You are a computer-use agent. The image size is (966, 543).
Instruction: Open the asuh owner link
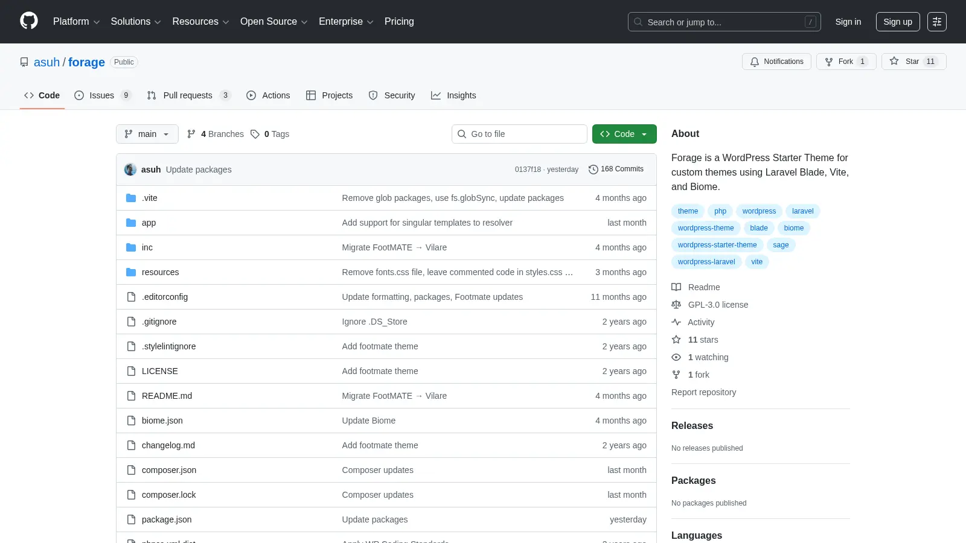pyautogui.click(x=46, y=62)
